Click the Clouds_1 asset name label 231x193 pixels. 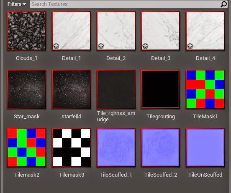pos(26,58)
